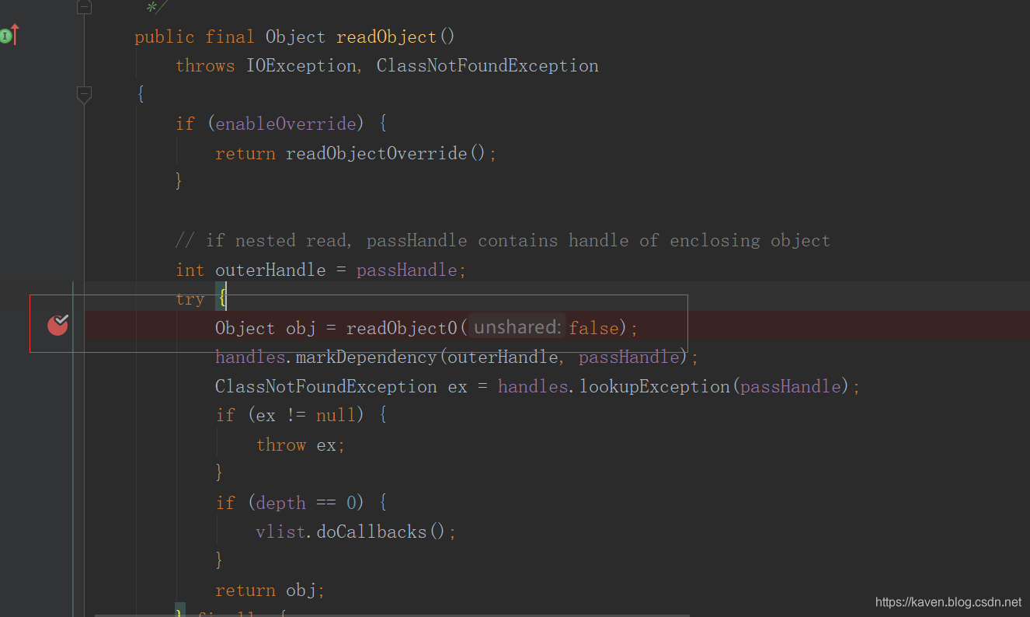Click ClassNotFoundException in the ex declaration

pos(326,386)
